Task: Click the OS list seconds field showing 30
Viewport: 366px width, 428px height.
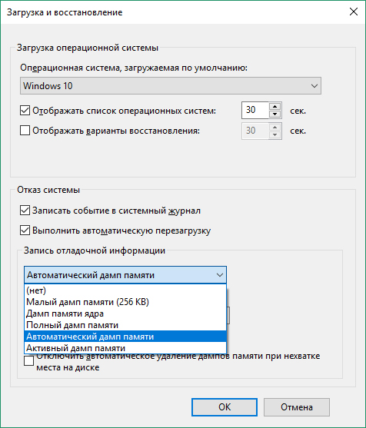Action: pos(255,111)
